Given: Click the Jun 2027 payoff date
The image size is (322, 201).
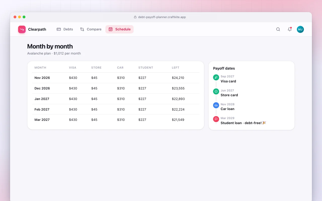Looking at the screenshot, I should pos(227,90).
